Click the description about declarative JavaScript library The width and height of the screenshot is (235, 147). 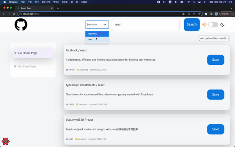point(110,60)
